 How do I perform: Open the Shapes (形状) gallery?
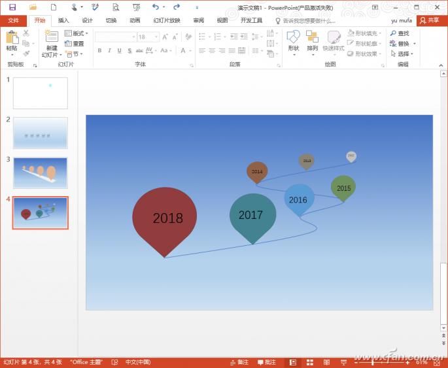(293, 38)
